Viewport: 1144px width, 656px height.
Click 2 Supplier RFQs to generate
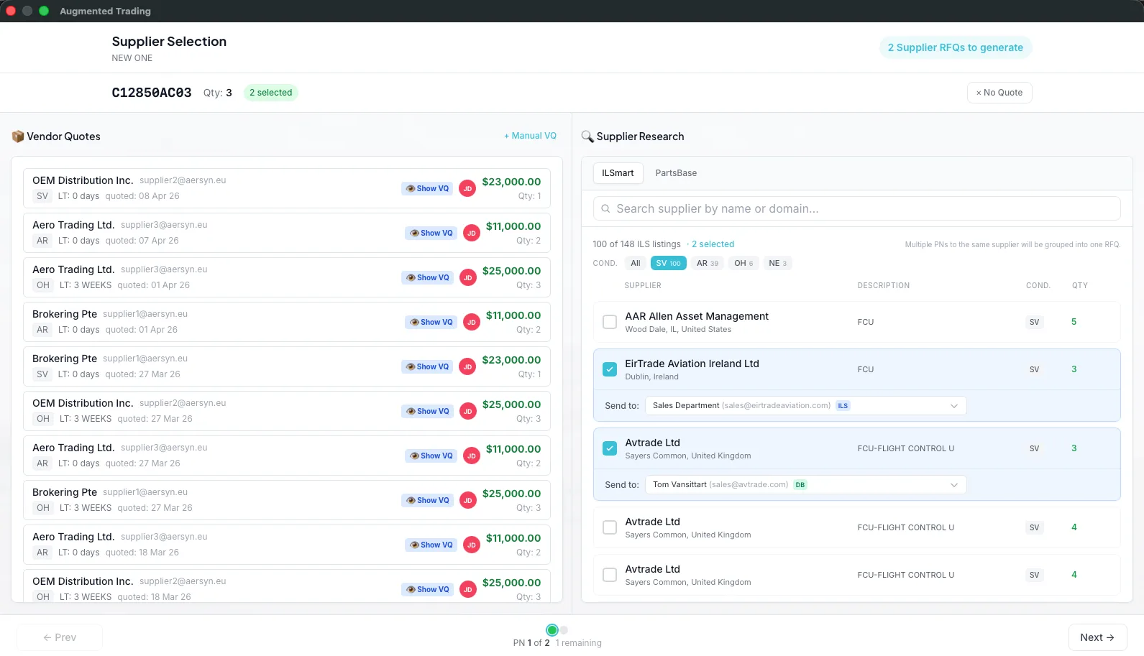[x=956, y=47]
